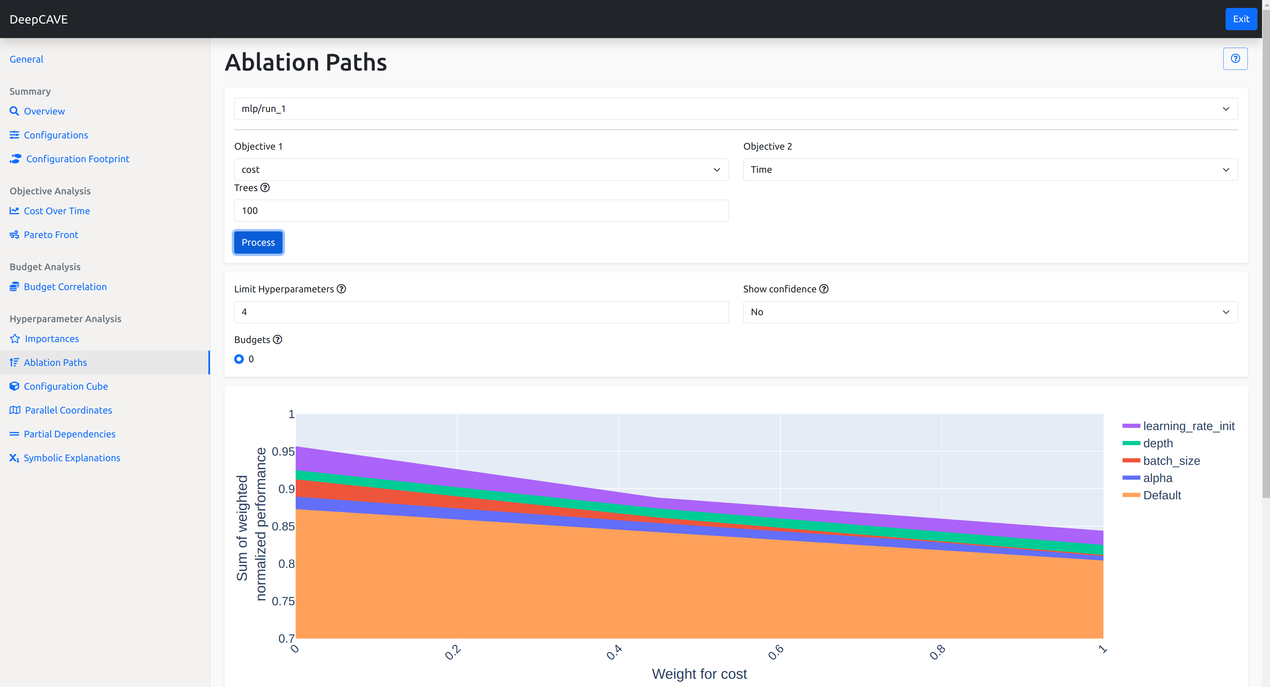Click the Ablation Paths sort icon
The image size is (1270, 687).
(x=14, y=362)
